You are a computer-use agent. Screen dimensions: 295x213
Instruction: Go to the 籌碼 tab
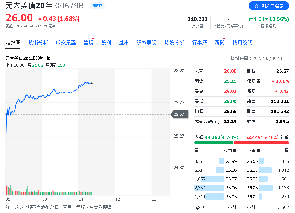89,43
